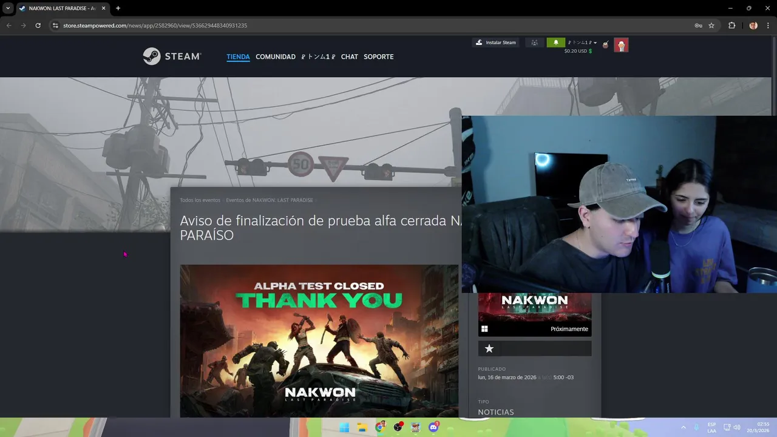
Task: Reload the page
Action: point(38,25)
